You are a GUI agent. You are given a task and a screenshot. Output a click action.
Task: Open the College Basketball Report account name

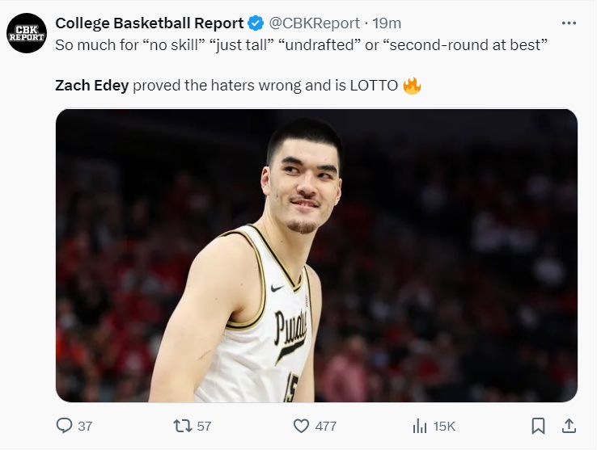pyautogui.click(x=149, y=23)
